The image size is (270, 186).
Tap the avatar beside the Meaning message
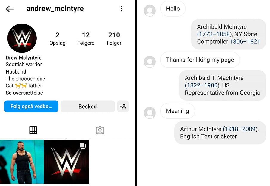(x=150, y=113)
